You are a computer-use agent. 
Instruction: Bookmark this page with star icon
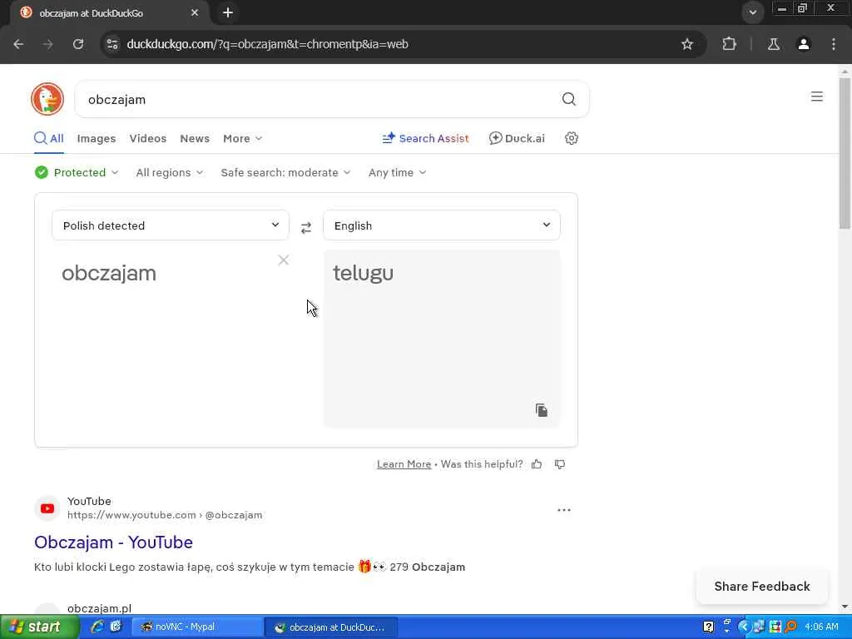(686, 44)
